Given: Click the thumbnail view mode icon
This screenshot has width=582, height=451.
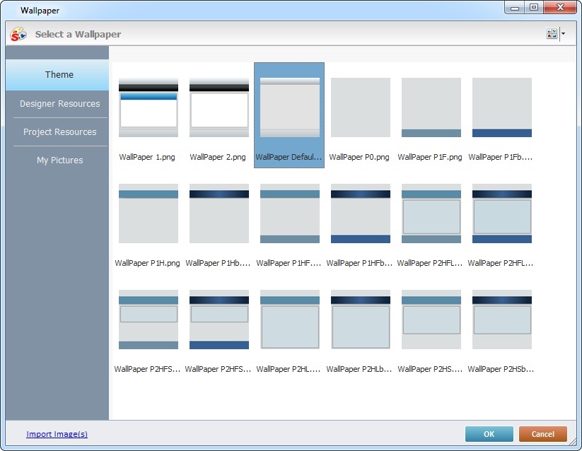Looking at the screenshot, I should coord(552,34).
